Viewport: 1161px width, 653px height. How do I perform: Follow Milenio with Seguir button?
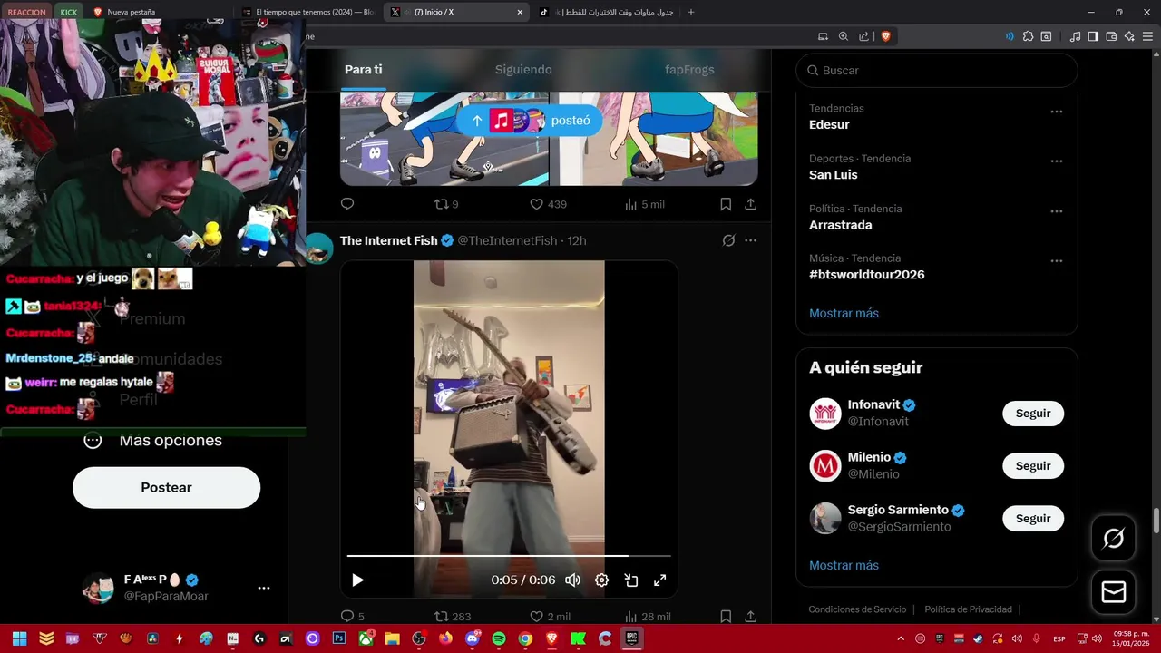click(x=1033, y=466)
